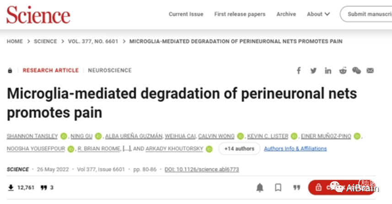Click the cite quotation mark icon

point(297,187)
